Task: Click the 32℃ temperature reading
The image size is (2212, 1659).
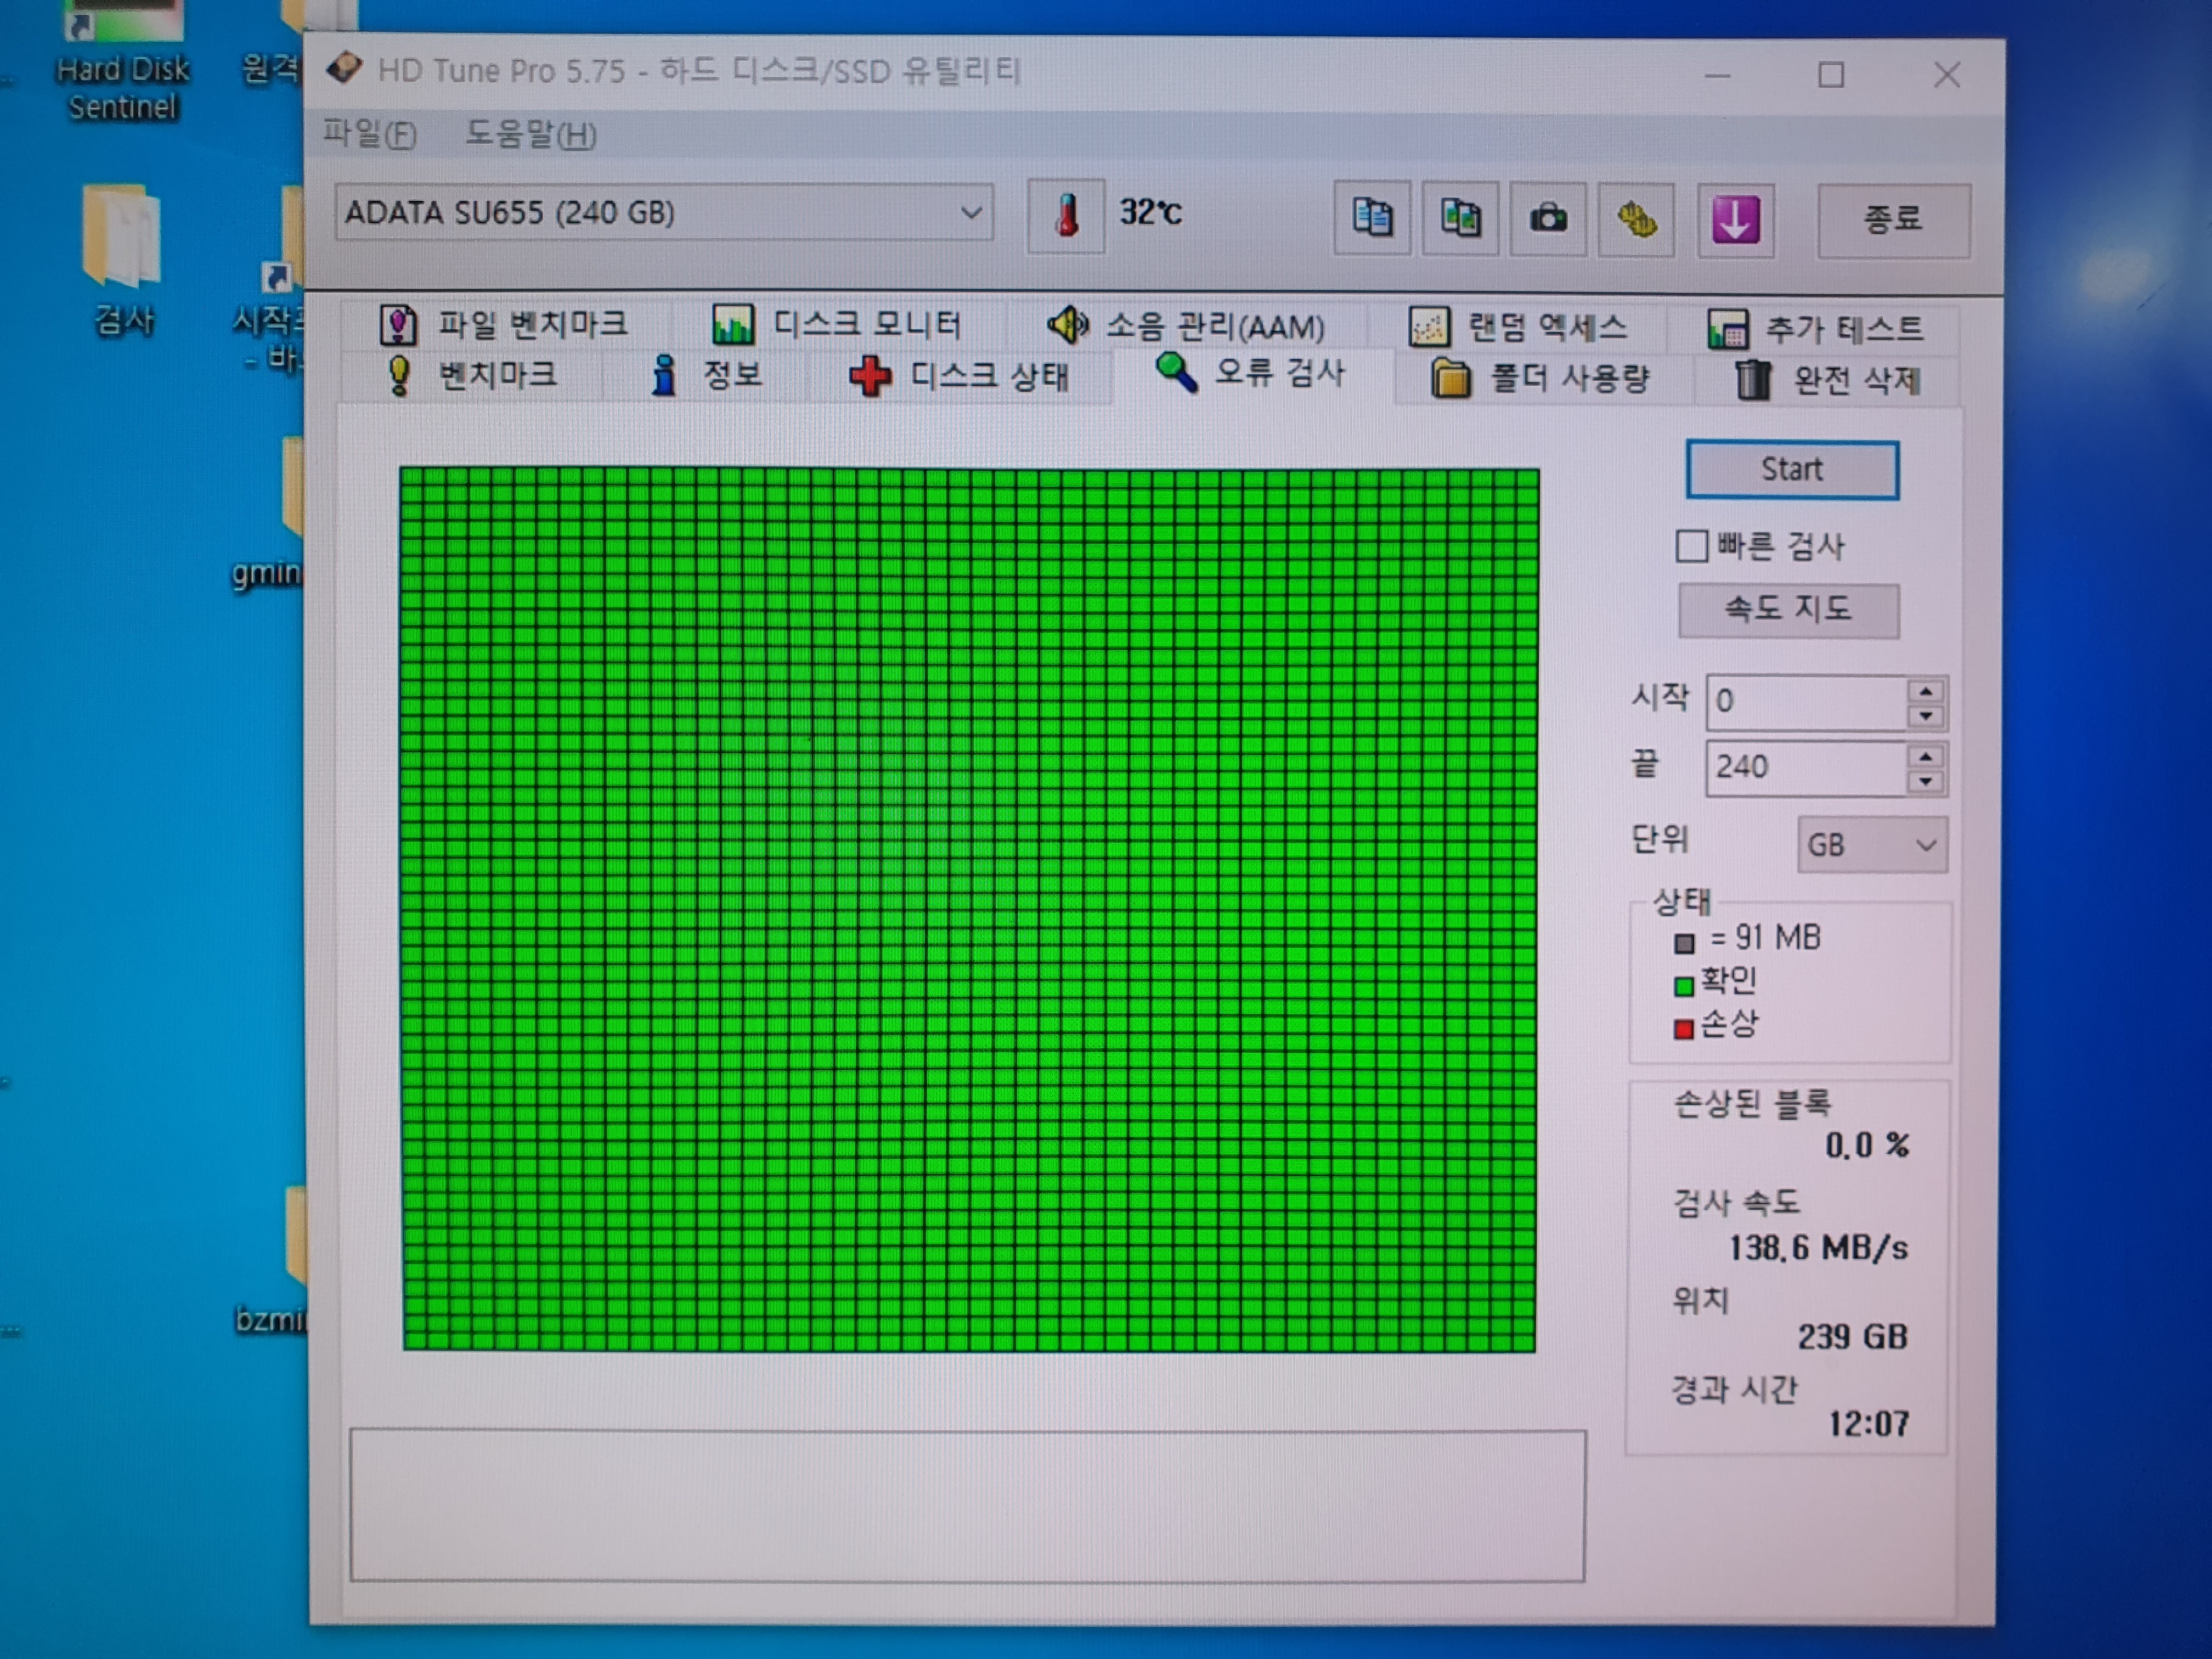Action: tap(1150, 212)
